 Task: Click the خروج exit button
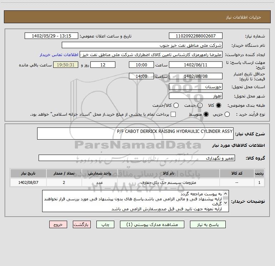pos(58,225)
